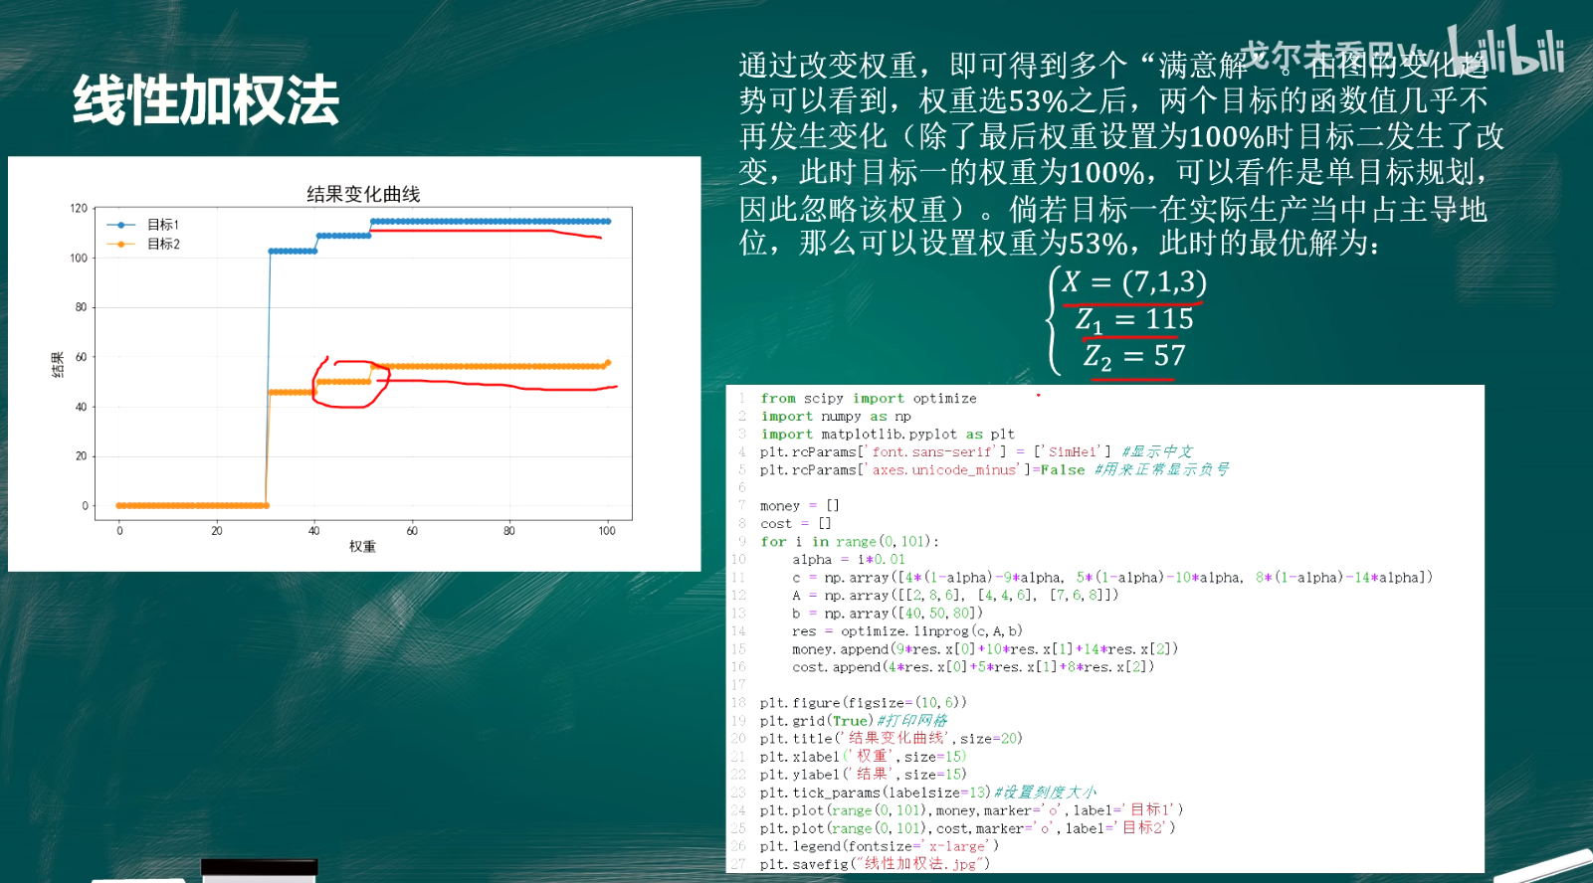This screenshot has width=1593, height=883.
Task: Click the paragraph line starting 位，那么可以设置权重
Action: click(1061, 244)
